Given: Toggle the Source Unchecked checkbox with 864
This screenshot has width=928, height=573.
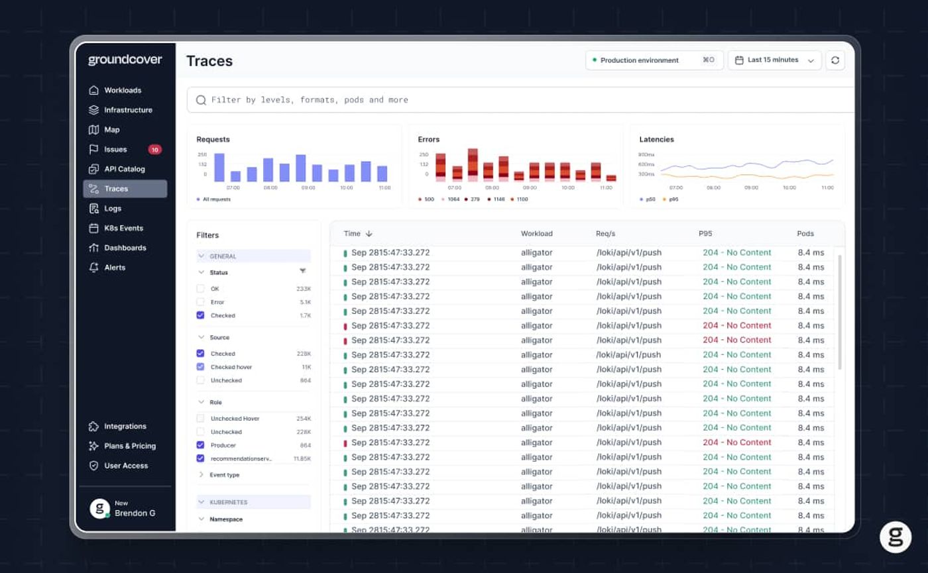Looking at the screenshot, I should [x=200, y=380].
